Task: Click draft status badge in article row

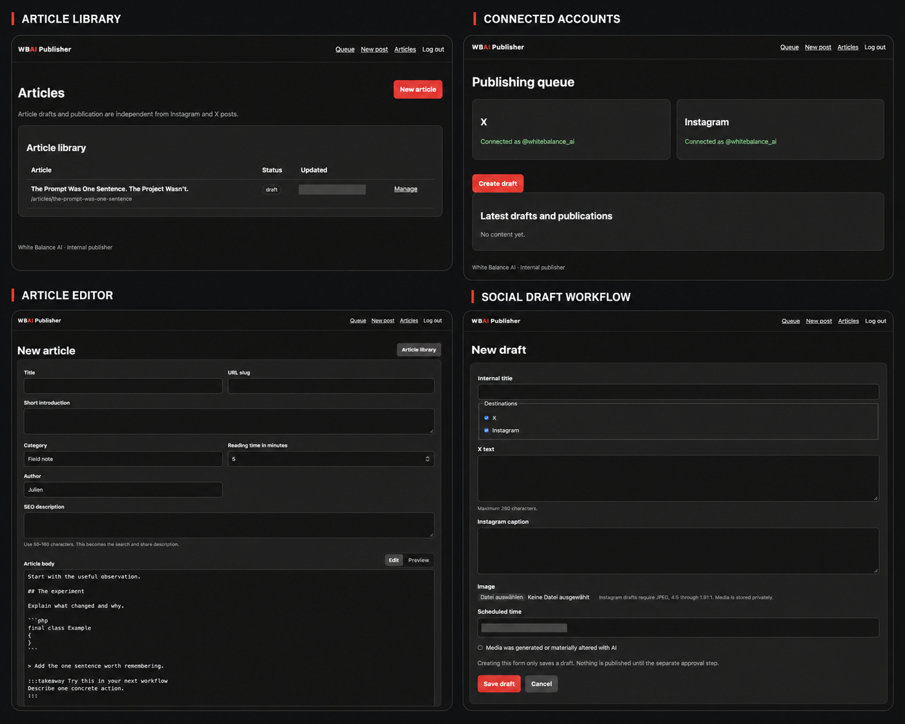Action: point(272,190)
